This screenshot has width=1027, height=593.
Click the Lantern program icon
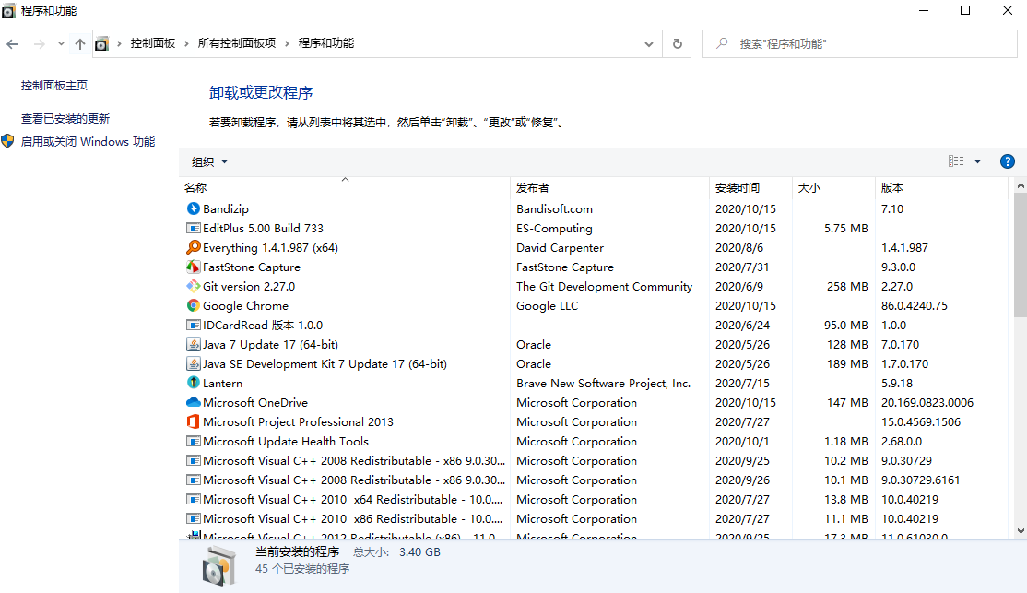[x=194, y=383]
